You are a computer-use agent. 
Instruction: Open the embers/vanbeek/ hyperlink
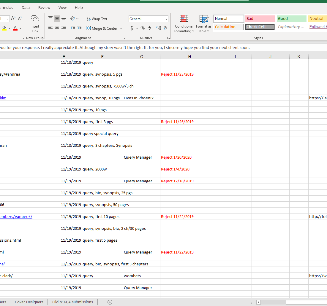[x=16, y=217]
